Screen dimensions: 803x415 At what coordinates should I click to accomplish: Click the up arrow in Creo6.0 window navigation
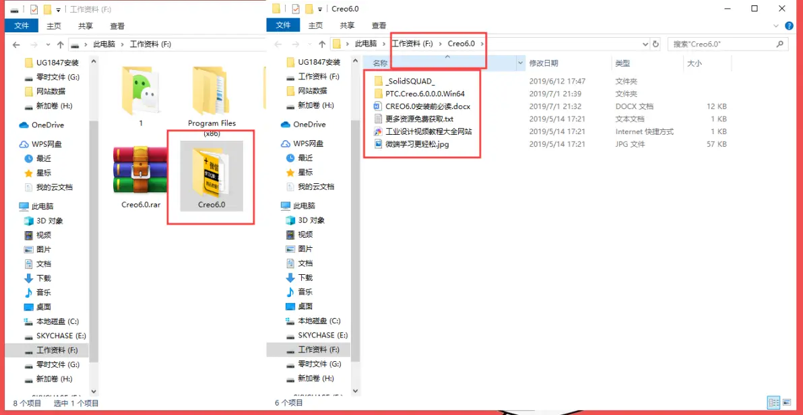pyautogui.click(x=321, y=44)
